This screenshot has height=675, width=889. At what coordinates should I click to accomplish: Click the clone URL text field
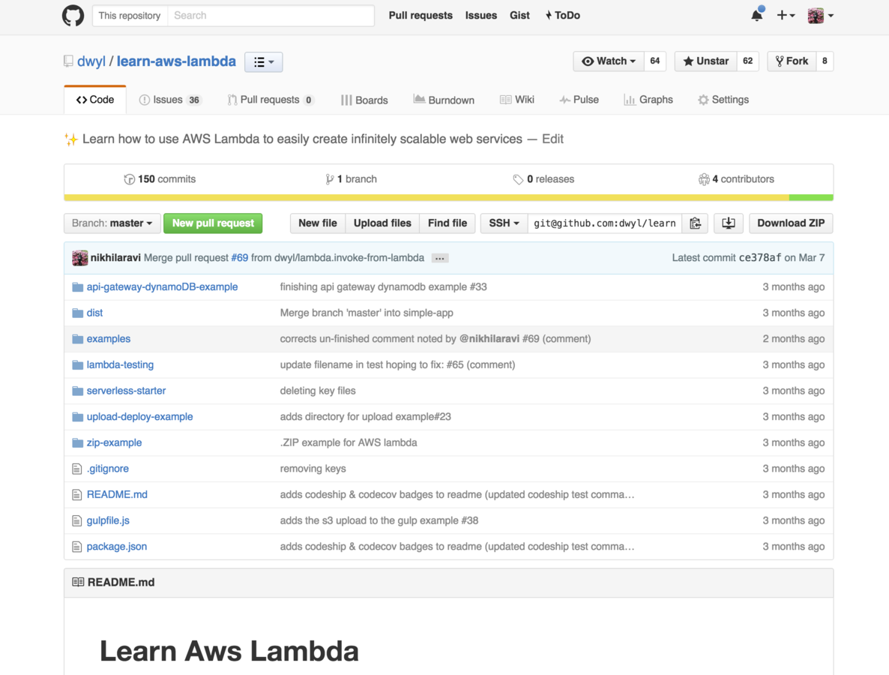tap(604, 223)
